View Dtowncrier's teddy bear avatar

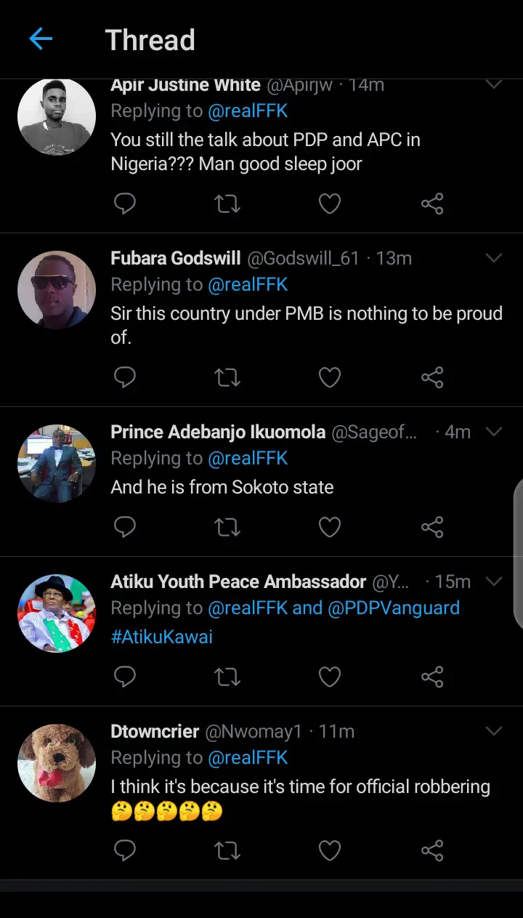point(57,762)
